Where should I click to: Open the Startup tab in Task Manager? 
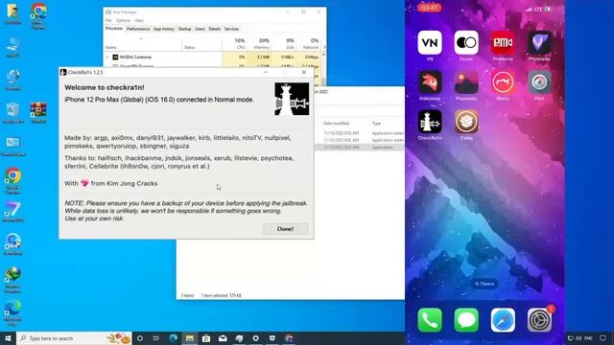[184, 29]
